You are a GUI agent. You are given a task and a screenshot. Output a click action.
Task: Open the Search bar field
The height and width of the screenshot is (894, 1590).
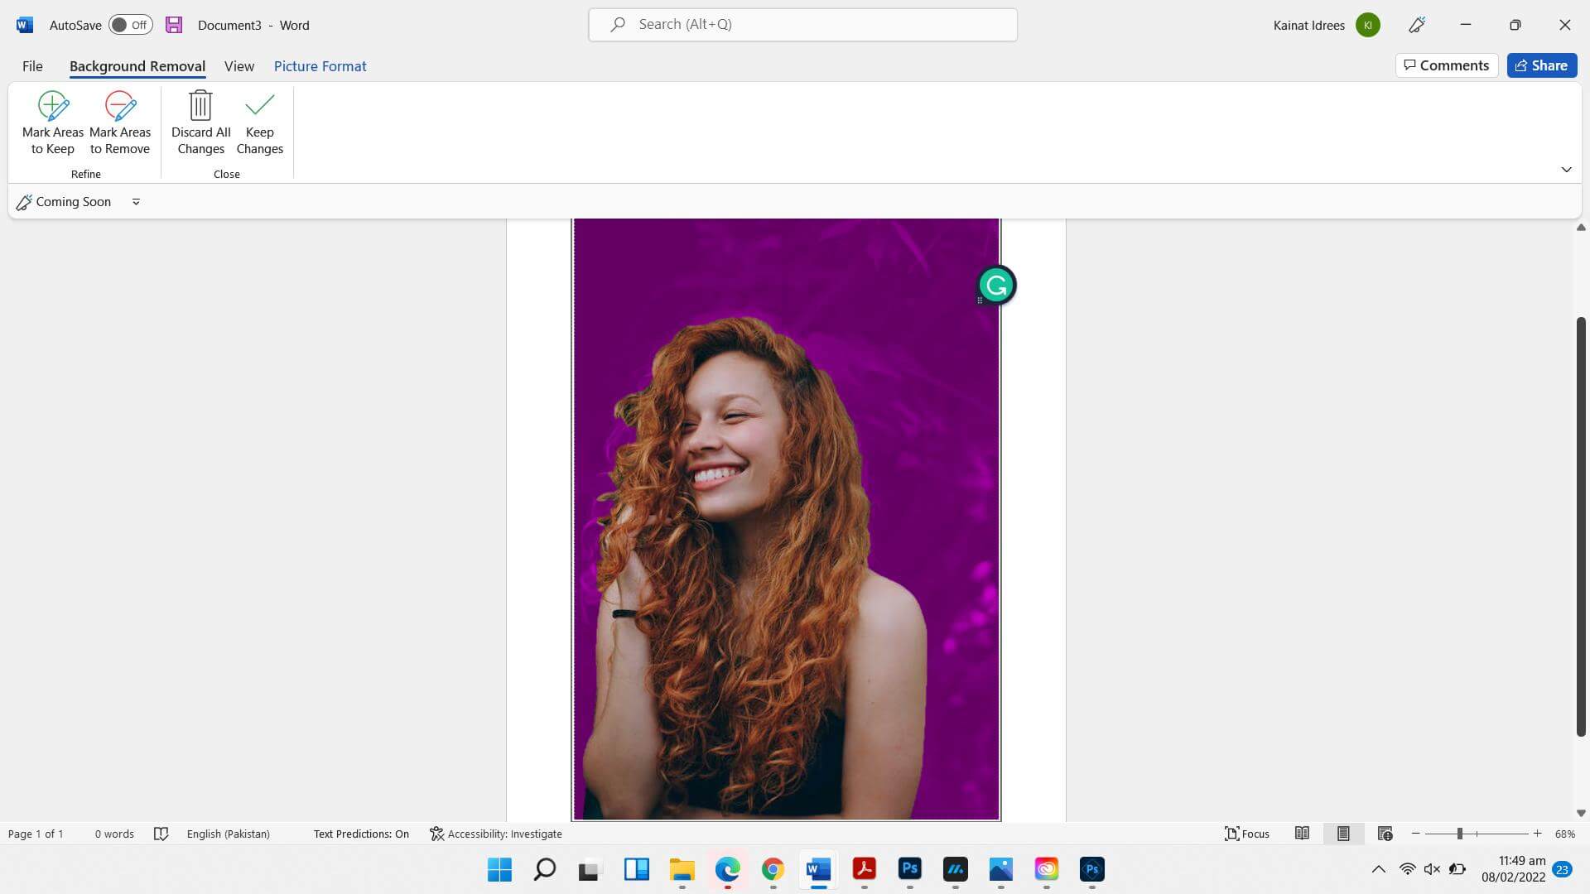tap(802, 24)
